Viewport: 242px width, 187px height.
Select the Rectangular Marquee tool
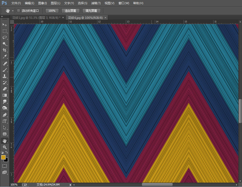4,31
